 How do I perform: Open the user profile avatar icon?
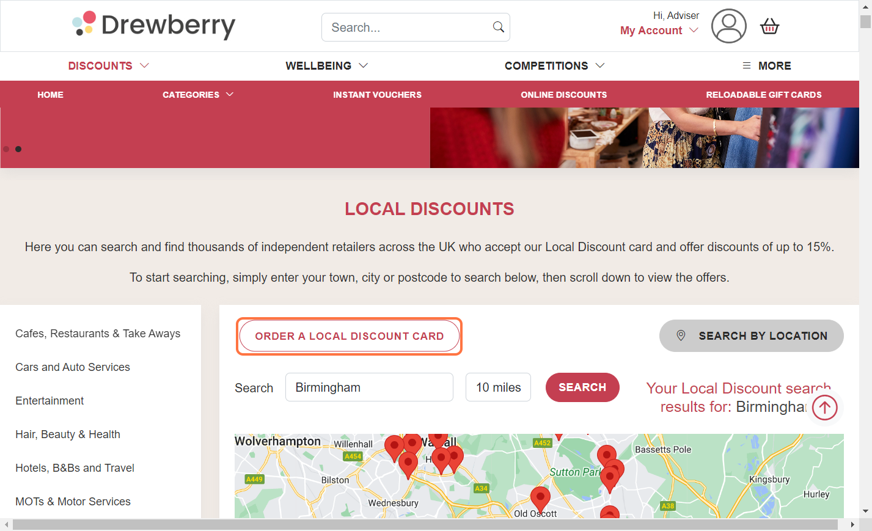pyautogui.click(x=728, y=26)
